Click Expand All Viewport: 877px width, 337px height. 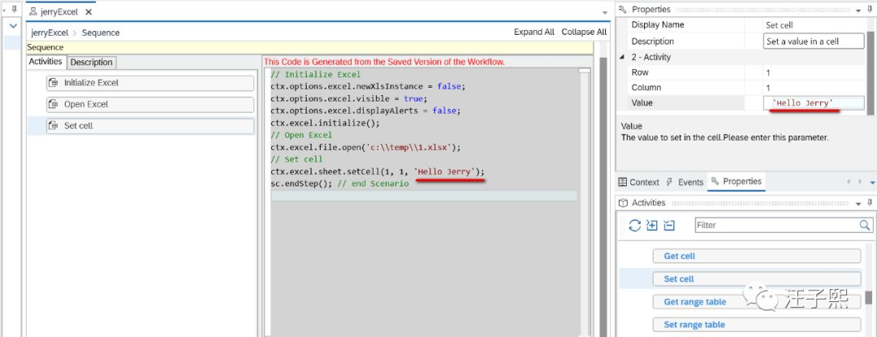point(534,32)
